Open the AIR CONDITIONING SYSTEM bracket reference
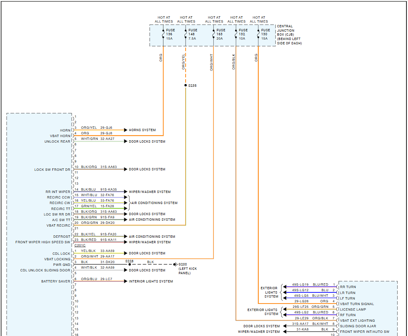Screen dimensions: 408x336 click(154, 203)
